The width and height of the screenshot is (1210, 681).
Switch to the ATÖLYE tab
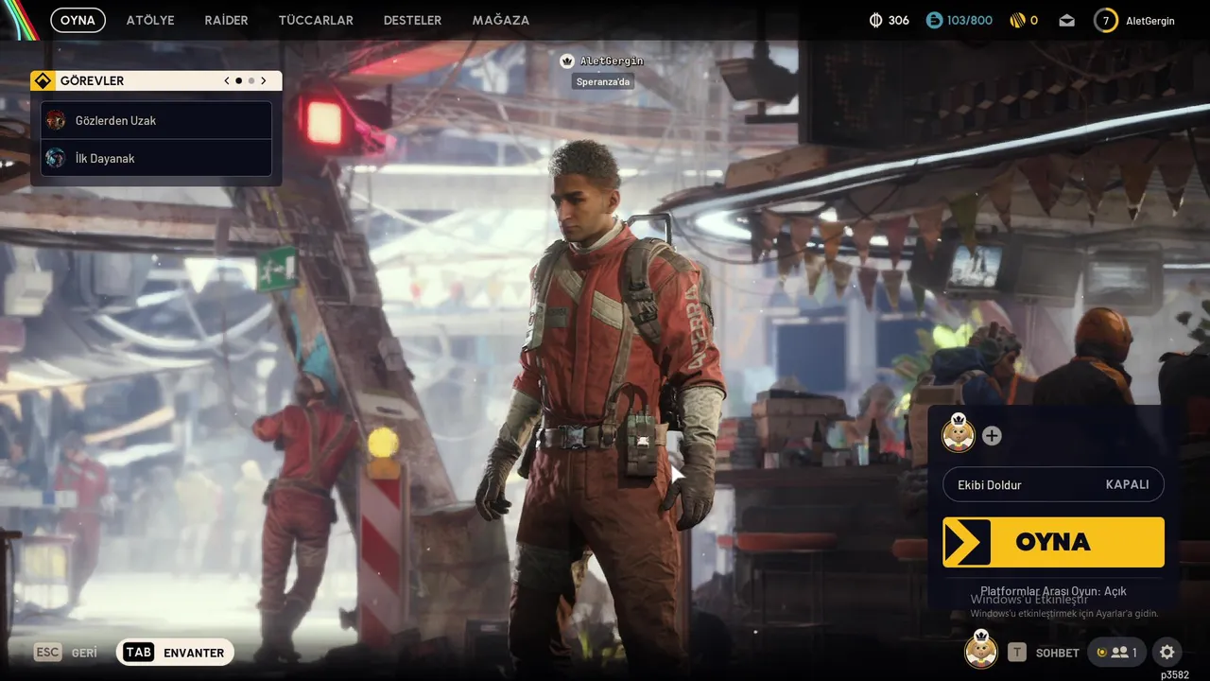click(x=150, y=20)
